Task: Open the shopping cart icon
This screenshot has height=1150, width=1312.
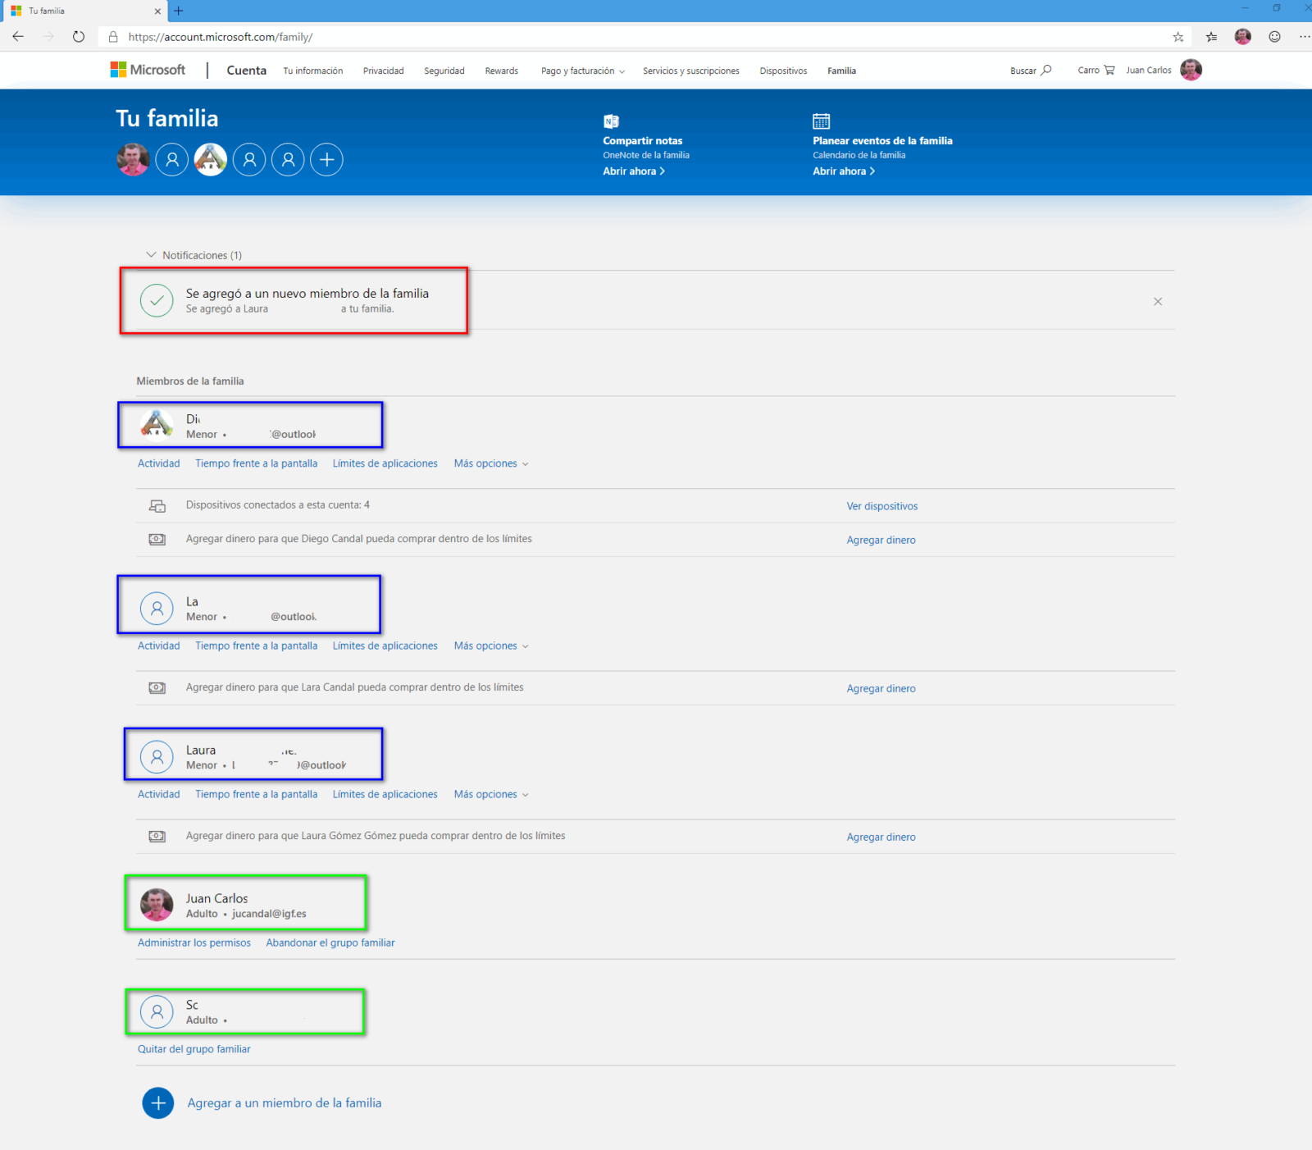Action: (x=1109, y=71)
